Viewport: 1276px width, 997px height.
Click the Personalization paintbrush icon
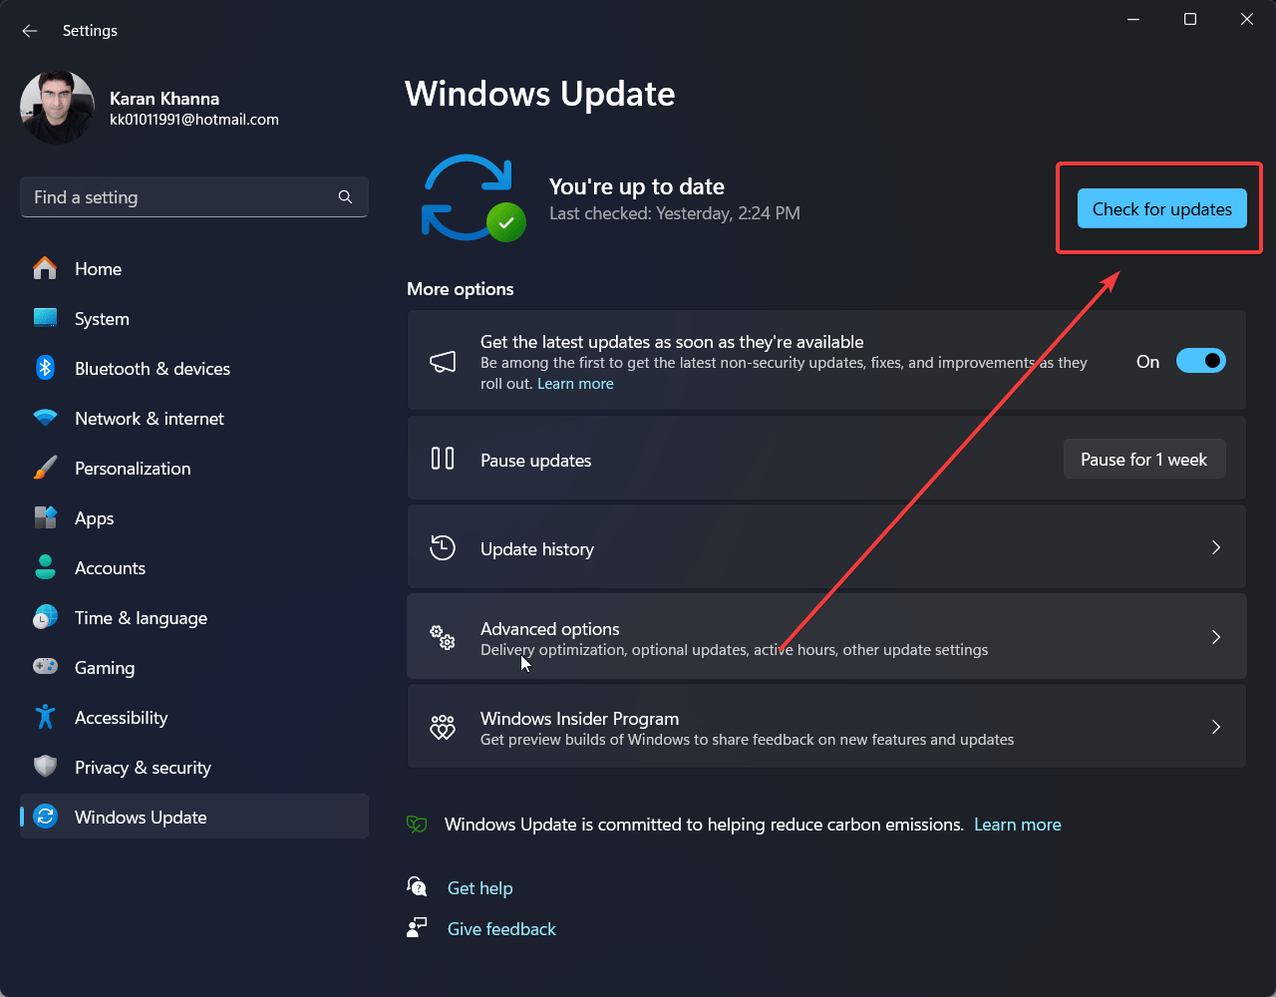[45, 468]
